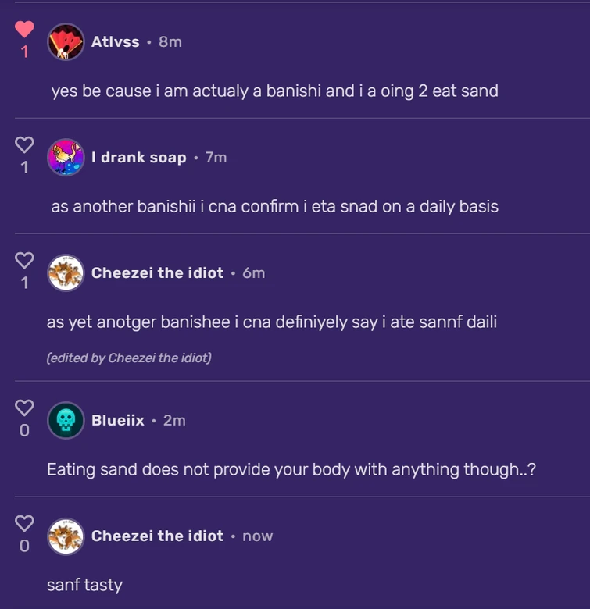The image size is (590, 609).
Task: Click the 'sanf tasty' comment text
Action: [84, 585]
